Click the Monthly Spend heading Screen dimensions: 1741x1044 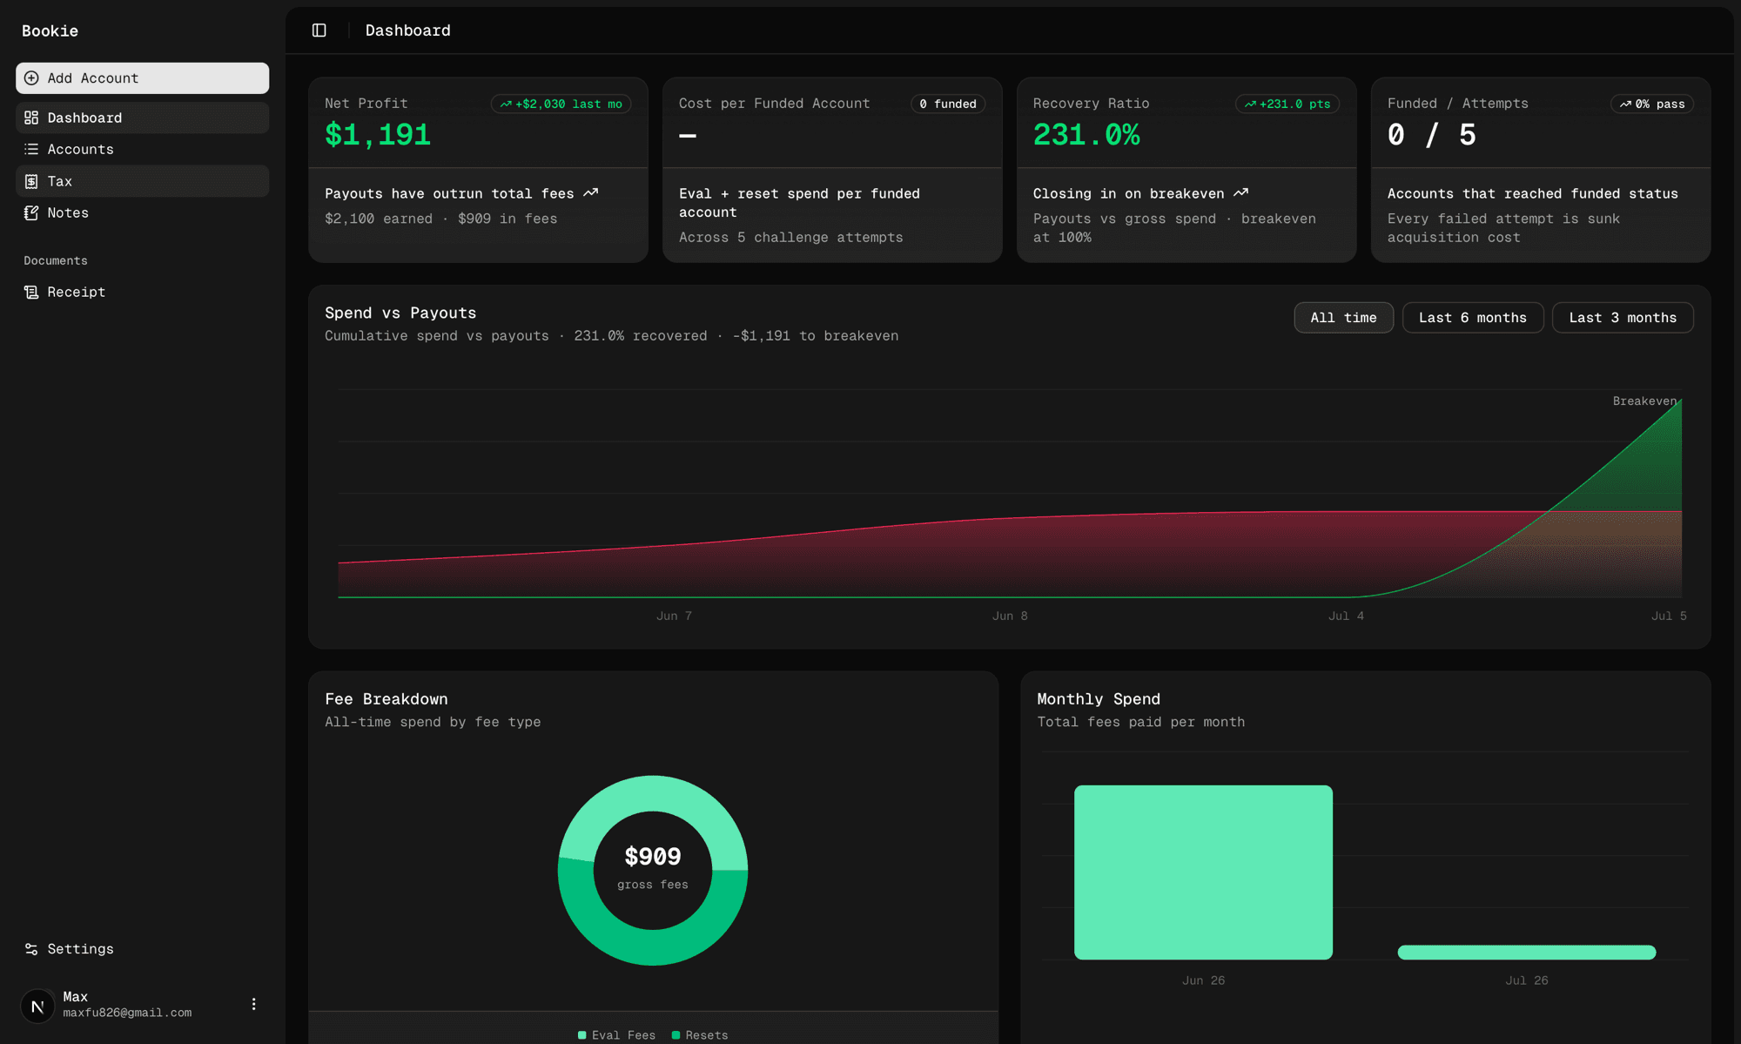(1099, 699)
